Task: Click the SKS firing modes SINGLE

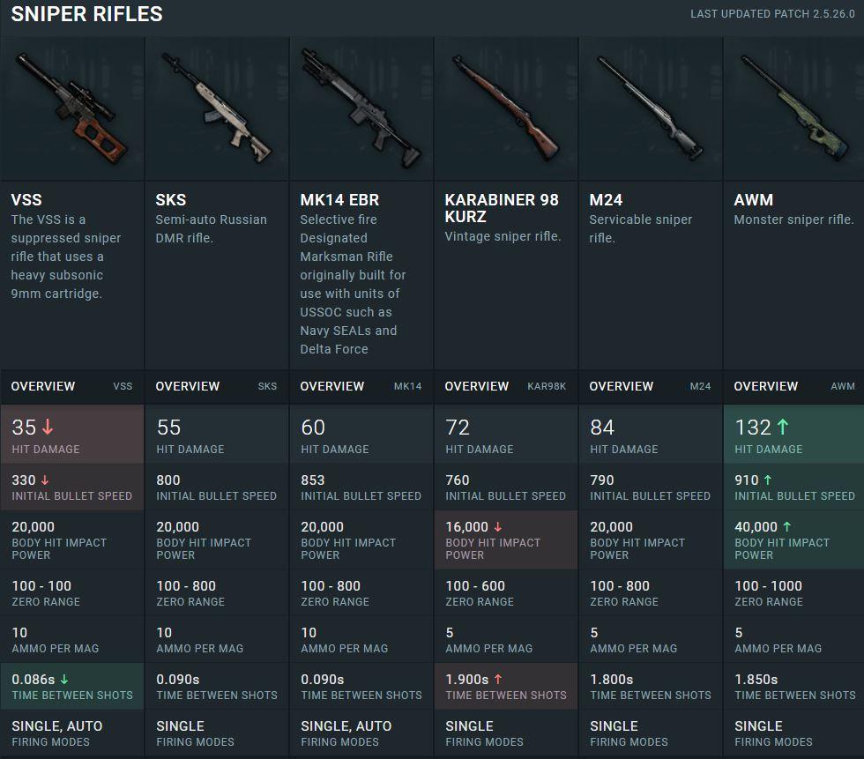Action: 180,726
